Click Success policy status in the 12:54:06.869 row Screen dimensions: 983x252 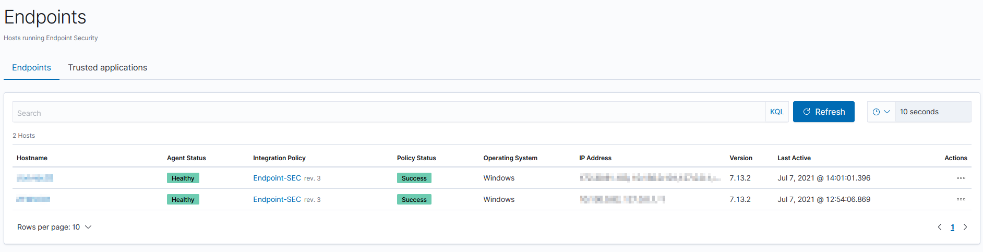pos(414,199)
